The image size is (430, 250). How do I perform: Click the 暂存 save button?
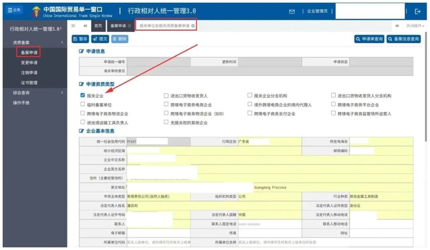coord(80,39)
